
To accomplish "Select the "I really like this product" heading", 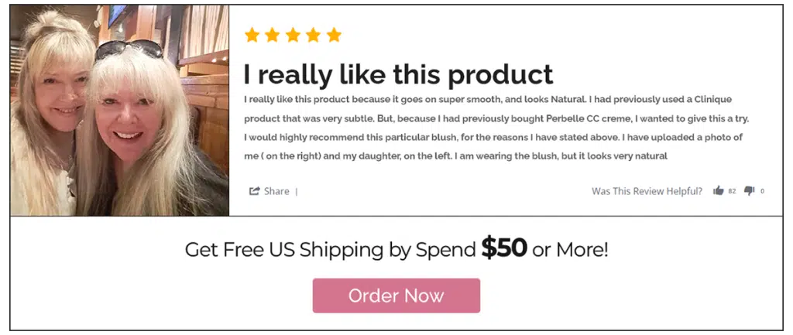I will (399, 74).
